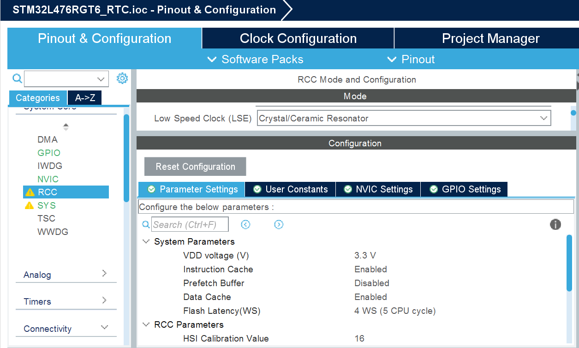Click the green check on NVIC Settings tab
The height and width of the screenshot is (348, 579).
tap(348, 189)
